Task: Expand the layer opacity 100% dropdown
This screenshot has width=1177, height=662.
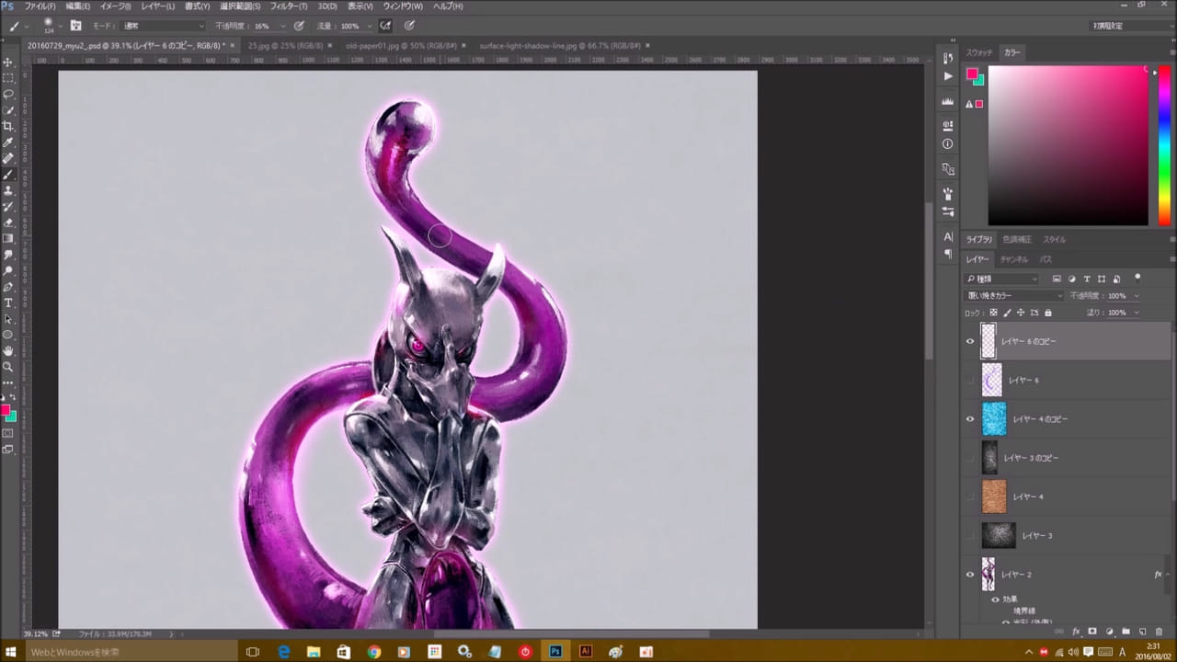Action: click(x=1137, y=296)
